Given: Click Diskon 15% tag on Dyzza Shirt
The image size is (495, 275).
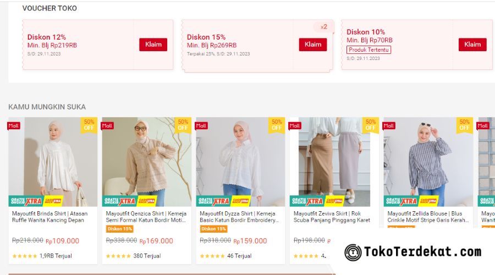Looking at the screenshot, I should click(213, 229).
